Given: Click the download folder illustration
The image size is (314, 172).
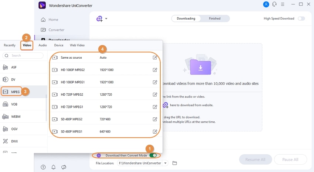Looking at the screenshot, I should point(200,65).
